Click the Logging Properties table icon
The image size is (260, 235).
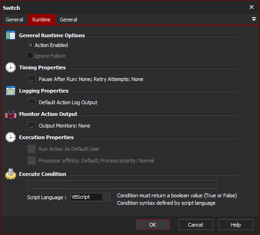[x=11, y=91]
